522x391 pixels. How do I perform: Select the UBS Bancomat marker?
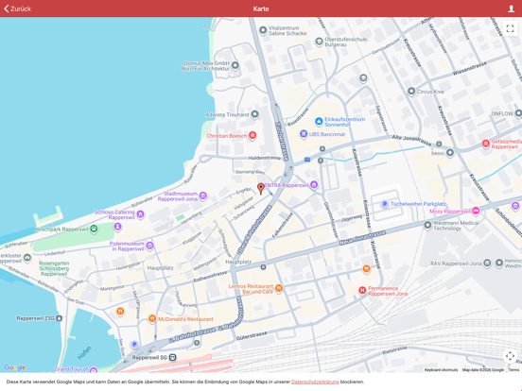(304, 134)
